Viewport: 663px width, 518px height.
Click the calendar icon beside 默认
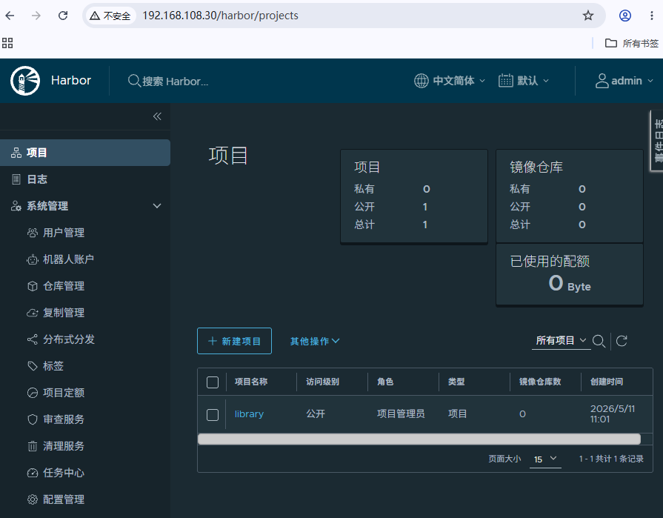506,80
